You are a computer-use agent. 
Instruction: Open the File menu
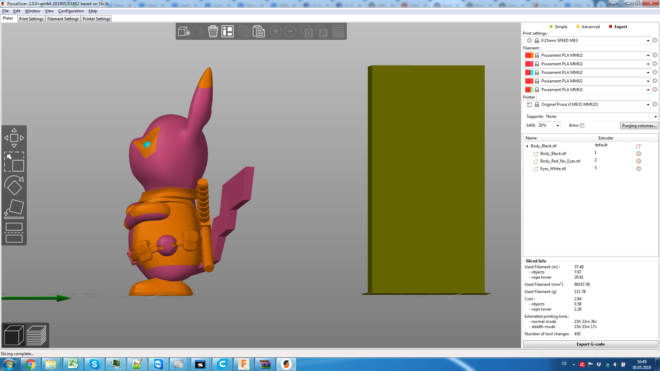pos(5,11)
